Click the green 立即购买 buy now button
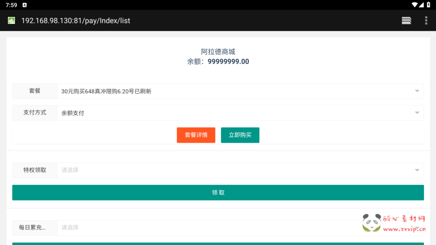This screenshot has width=436, height=245. [x=240, y=135]
